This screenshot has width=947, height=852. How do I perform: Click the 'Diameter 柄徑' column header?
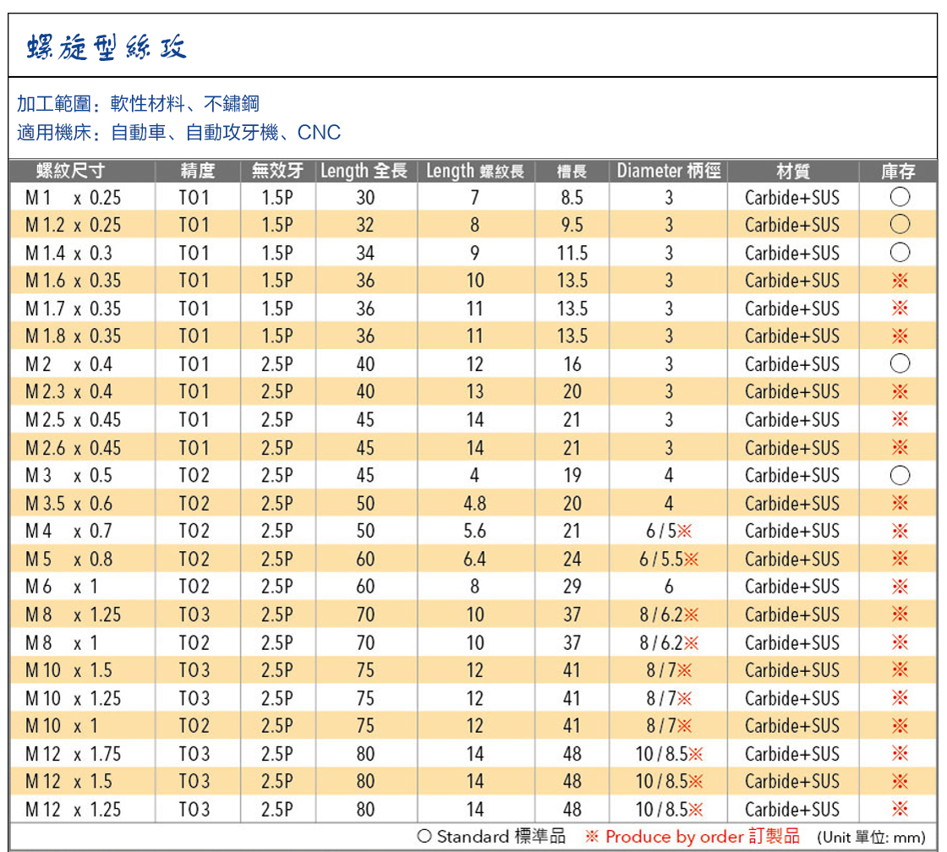click(x=669, y=171)
